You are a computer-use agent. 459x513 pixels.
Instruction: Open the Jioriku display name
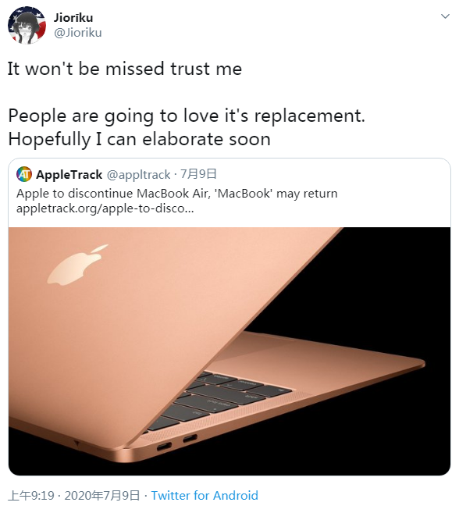click(x=73, y=18)
